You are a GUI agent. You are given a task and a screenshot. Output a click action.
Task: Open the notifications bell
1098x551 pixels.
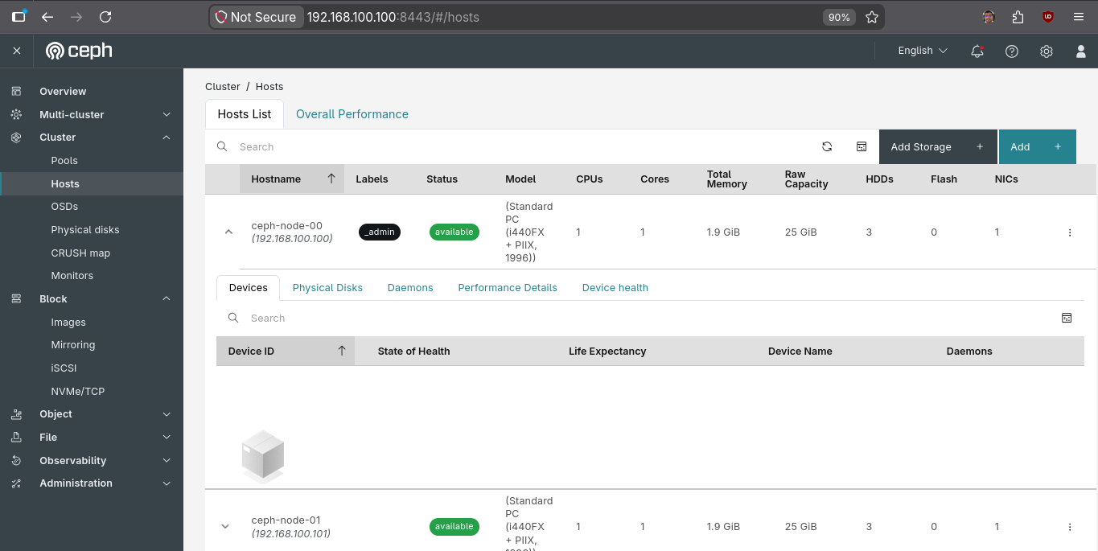977,51
